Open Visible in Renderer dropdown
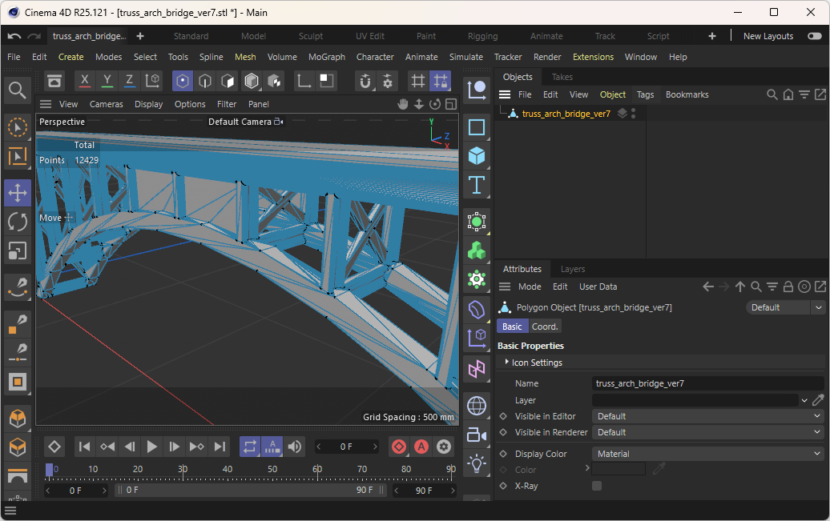 click(707, 432)
